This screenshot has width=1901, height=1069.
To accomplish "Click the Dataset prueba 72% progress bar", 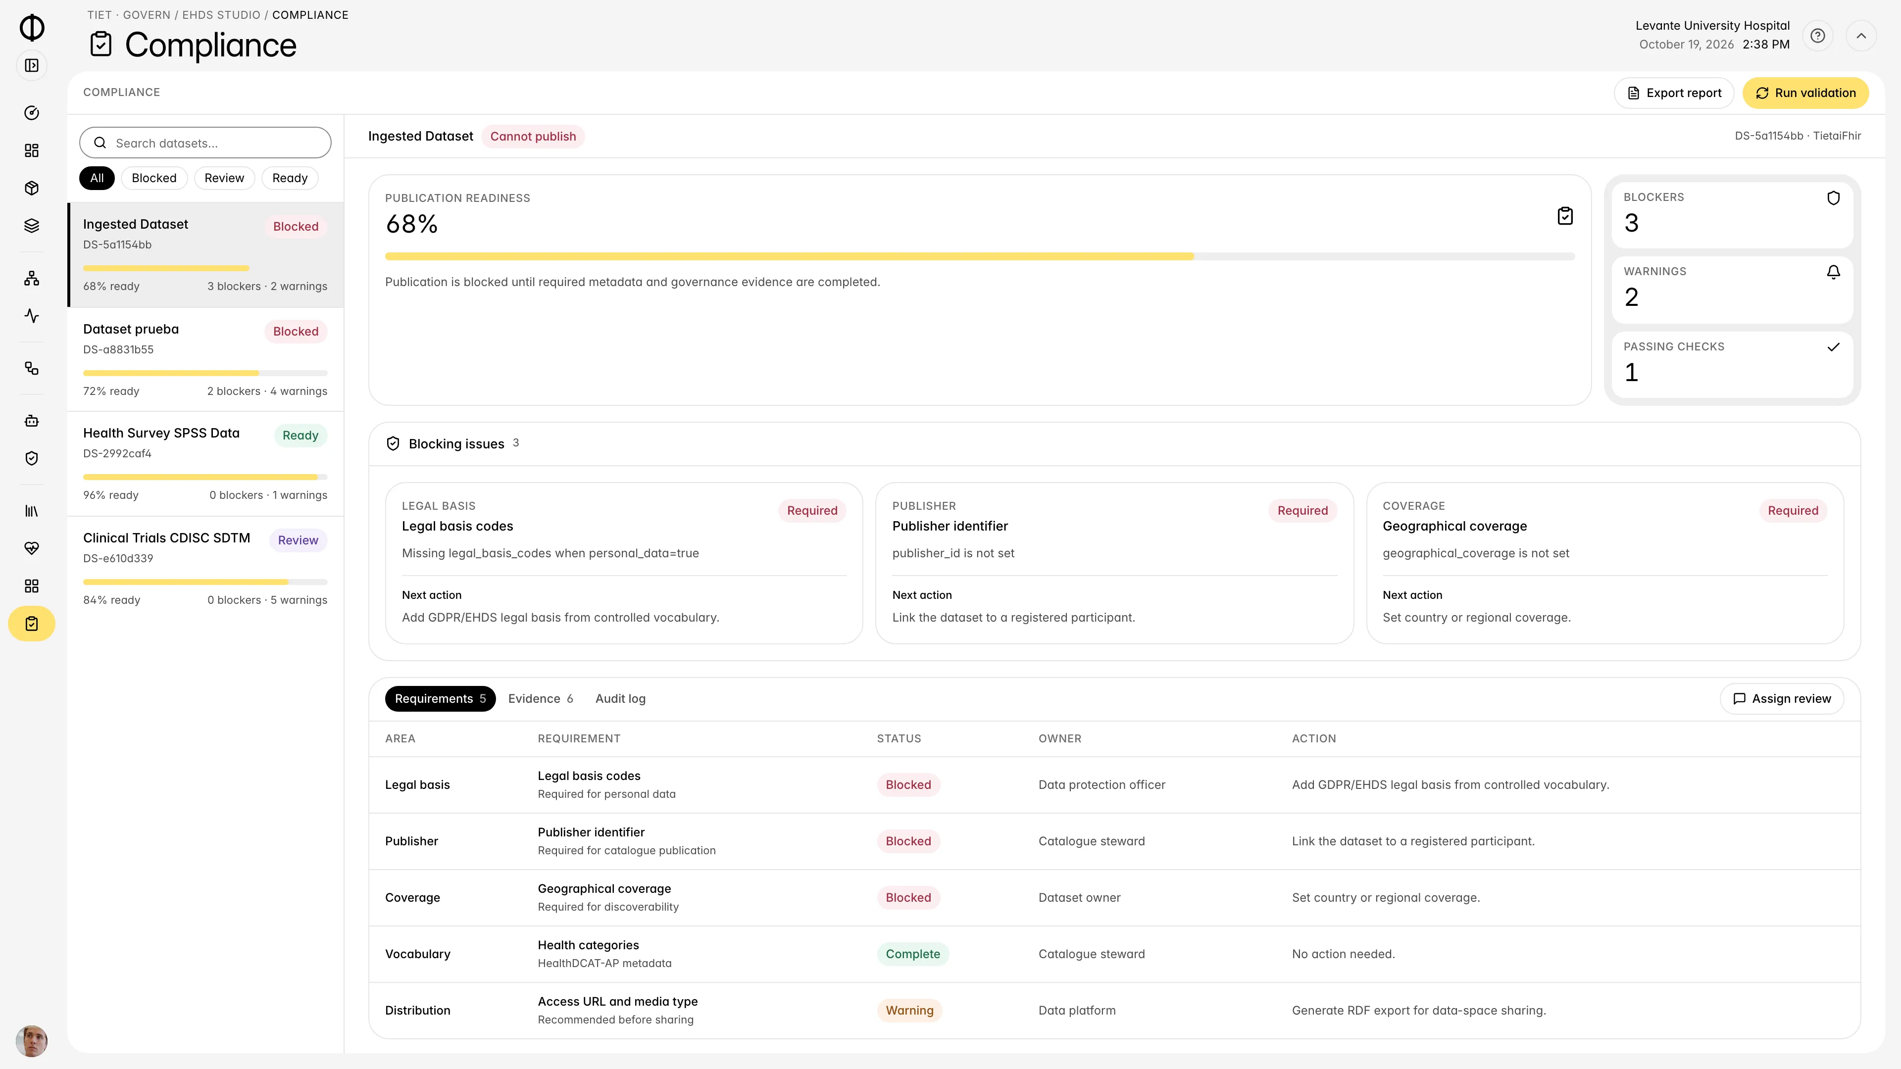I will tap(205, 373).
